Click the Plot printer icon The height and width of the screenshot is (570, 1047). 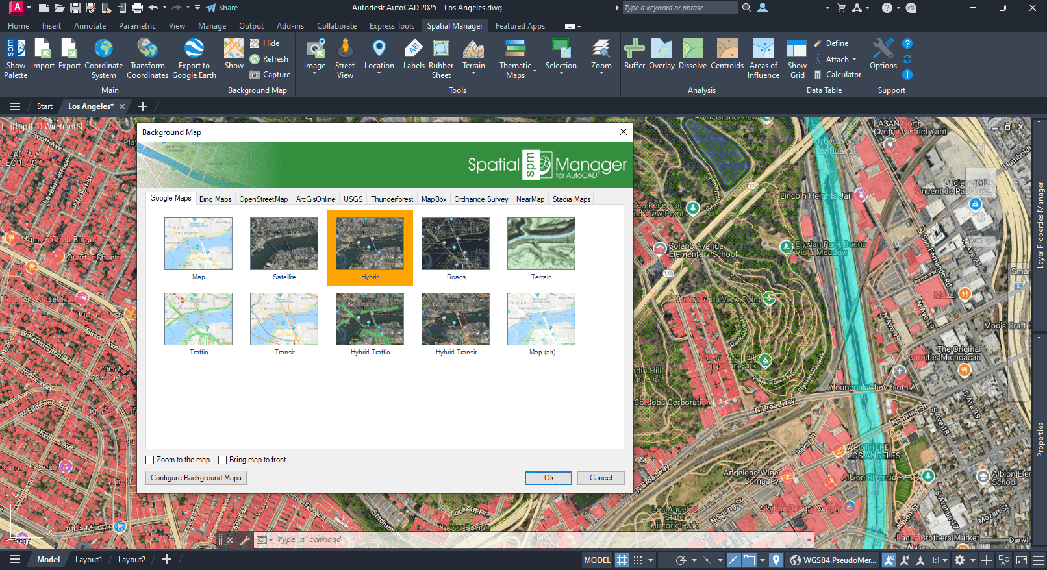(138, 8)
